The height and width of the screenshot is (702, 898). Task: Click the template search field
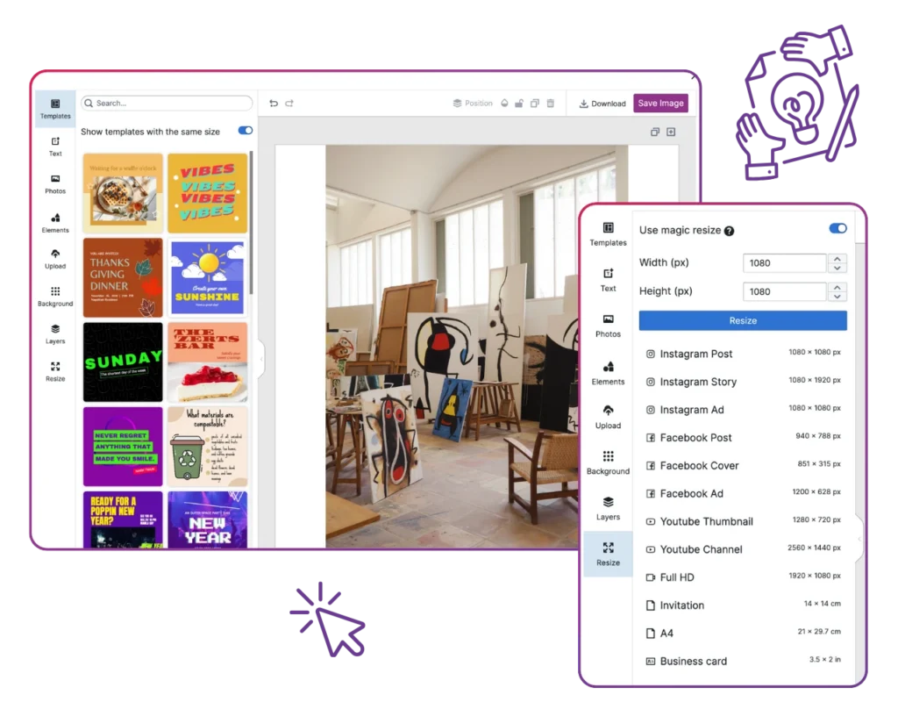pos(167,104)
